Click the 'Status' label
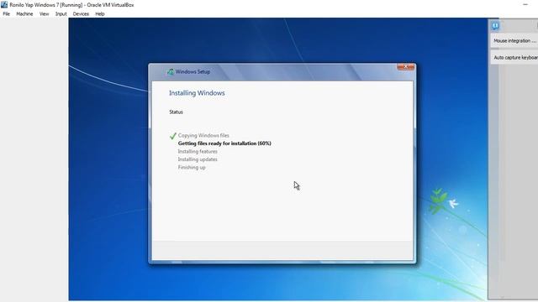The image size is (538, 302). (x=176, y=112)
